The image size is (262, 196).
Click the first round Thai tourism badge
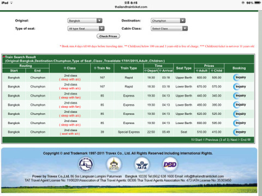click(x=86, y=164)
